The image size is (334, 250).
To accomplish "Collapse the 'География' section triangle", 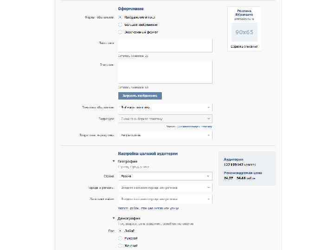I will (x=114, y=162).
